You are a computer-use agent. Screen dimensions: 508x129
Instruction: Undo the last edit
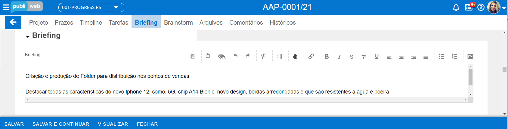pyautogui.click(x=236, y=56)
